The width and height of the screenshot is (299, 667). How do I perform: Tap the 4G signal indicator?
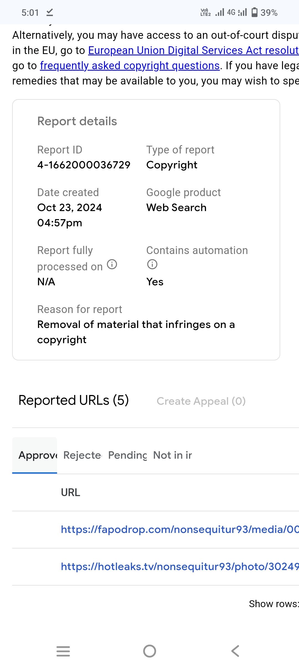click(231, 12)
